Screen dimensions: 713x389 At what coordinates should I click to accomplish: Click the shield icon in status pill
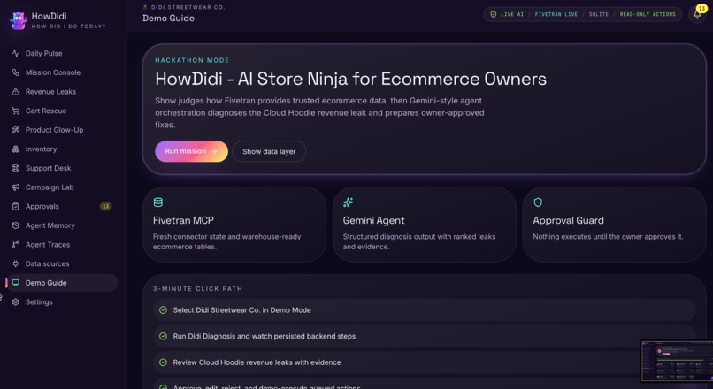[494, 14]
